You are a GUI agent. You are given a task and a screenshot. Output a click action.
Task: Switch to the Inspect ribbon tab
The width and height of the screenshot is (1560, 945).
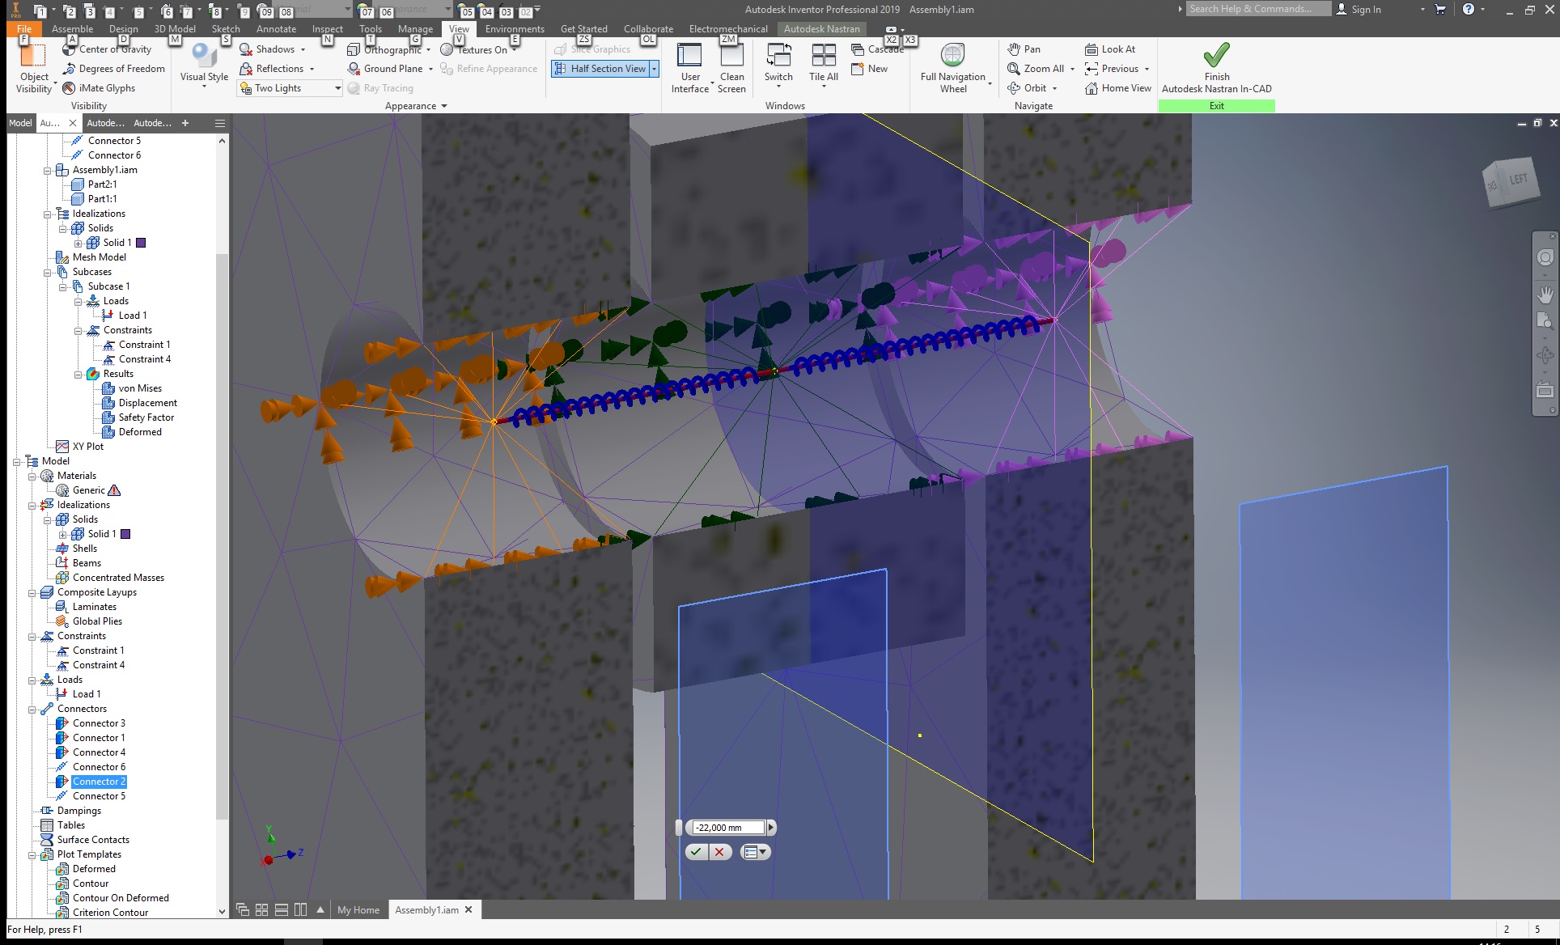point(327,28)
